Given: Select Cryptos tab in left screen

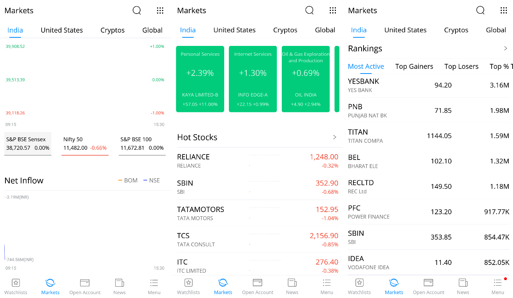Looking at the screenshot, I should [x=112, y=30].
